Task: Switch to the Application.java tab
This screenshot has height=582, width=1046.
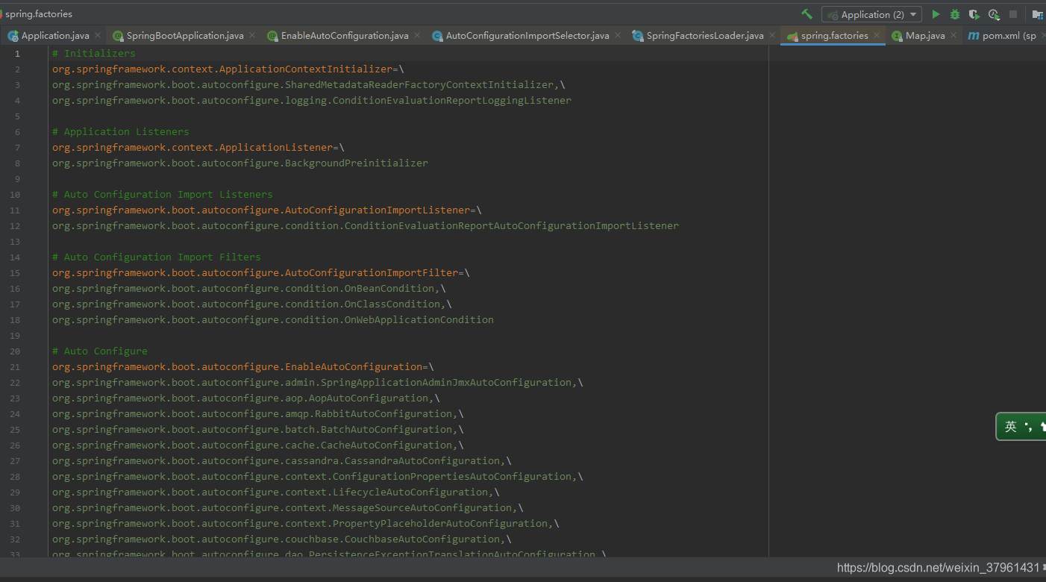Action: (55, 35)
